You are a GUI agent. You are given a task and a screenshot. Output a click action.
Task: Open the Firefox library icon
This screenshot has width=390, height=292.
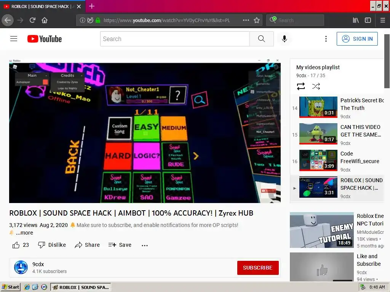coord(356,20)
